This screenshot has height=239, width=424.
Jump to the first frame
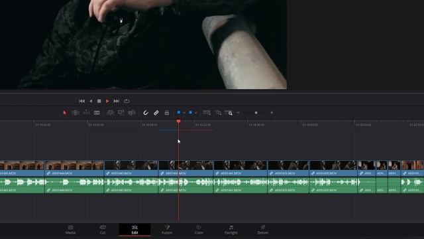(x=81, y=101)
